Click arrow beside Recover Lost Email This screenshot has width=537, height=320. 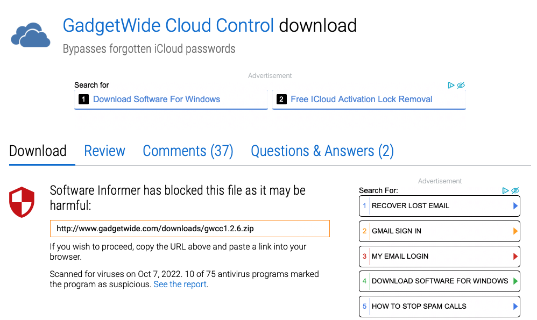(x=515, y=206)
